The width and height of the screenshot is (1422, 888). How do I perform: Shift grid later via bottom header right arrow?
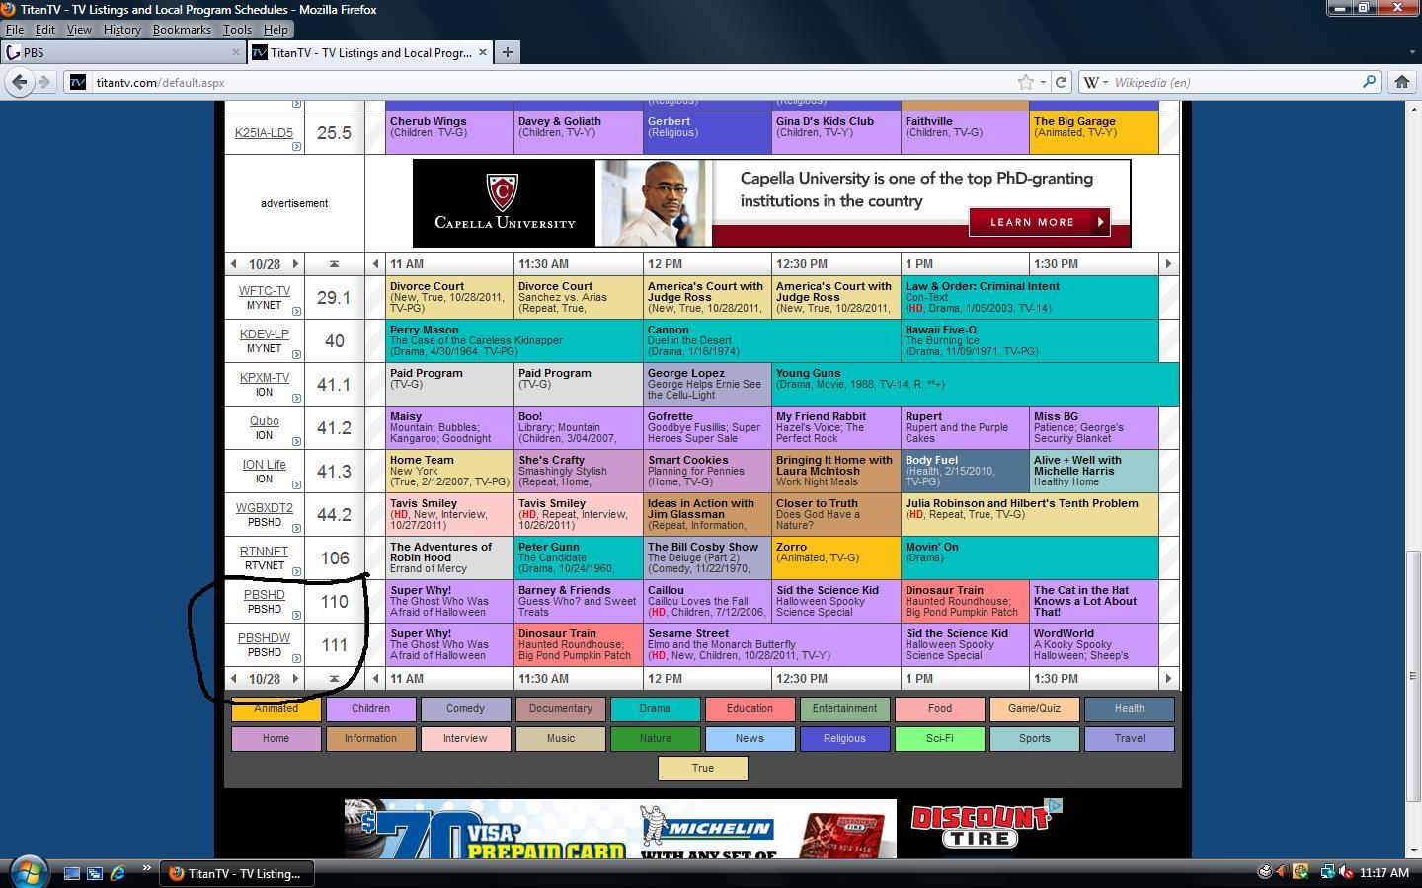pos(1168,678)
